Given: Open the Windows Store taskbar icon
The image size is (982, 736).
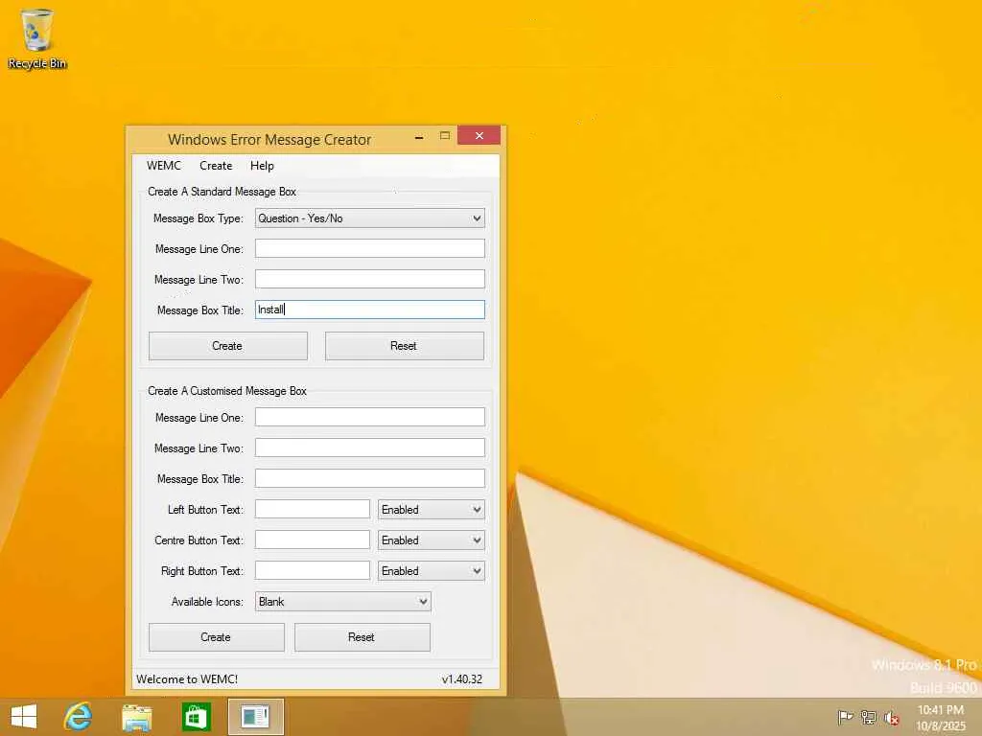Looking at the screenshot, I should coord(196,717).
